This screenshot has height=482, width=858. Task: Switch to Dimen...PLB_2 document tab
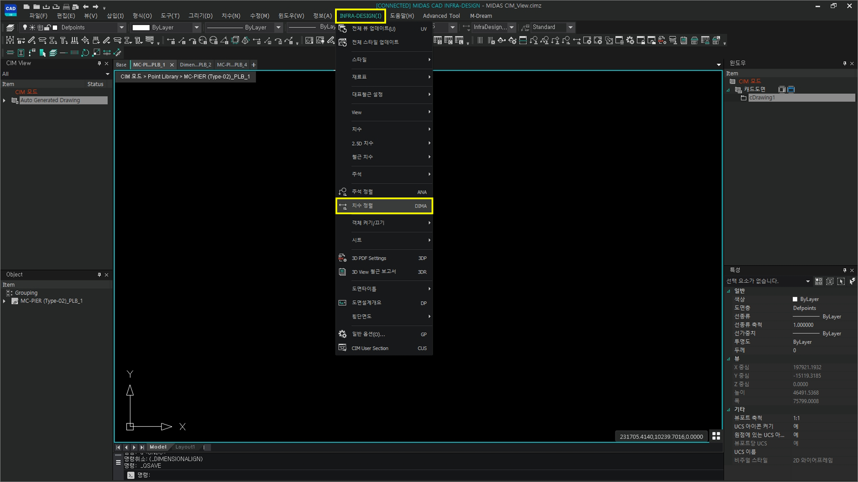195,65
